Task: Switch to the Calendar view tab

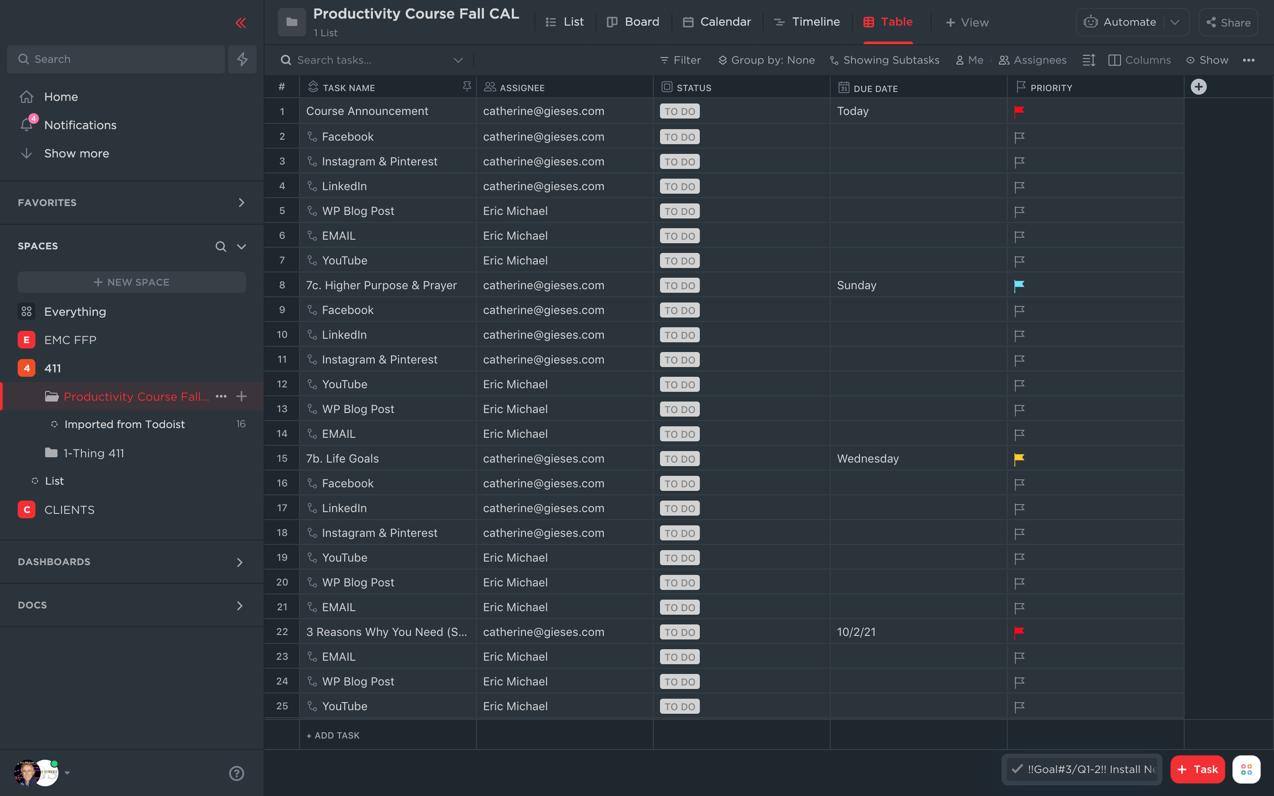Action: click(x=717, y=22)
